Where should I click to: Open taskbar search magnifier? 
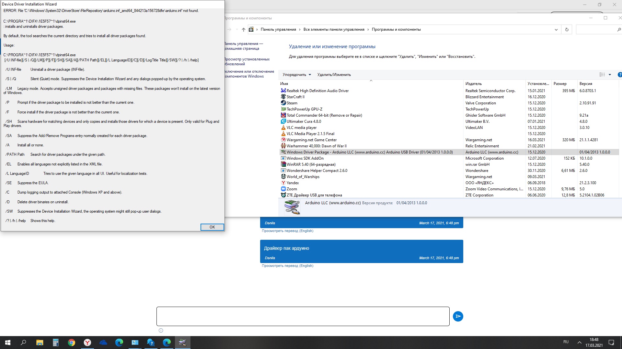click(23, 343)
